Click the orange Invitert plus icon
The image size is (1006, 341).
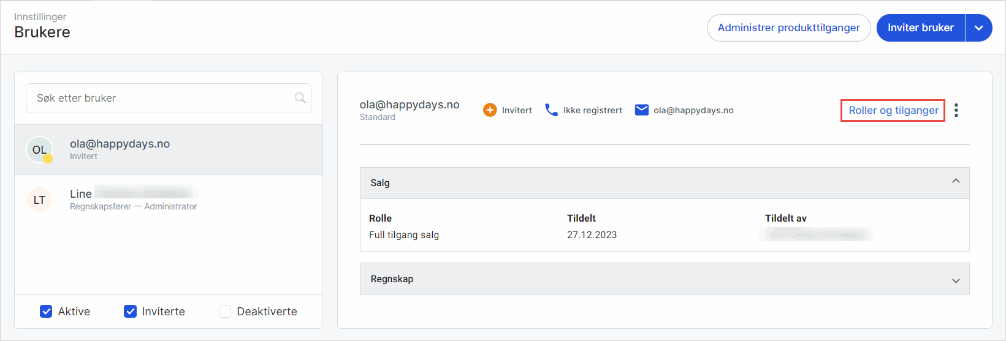click(490, 110)
